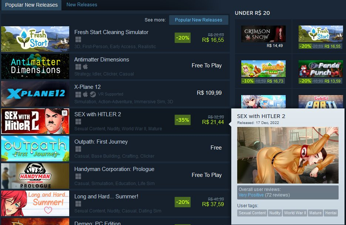The width and height of the screenshot is (346, 225).
Task: Switch to the New Releases tab
Action: coord(82,5)
